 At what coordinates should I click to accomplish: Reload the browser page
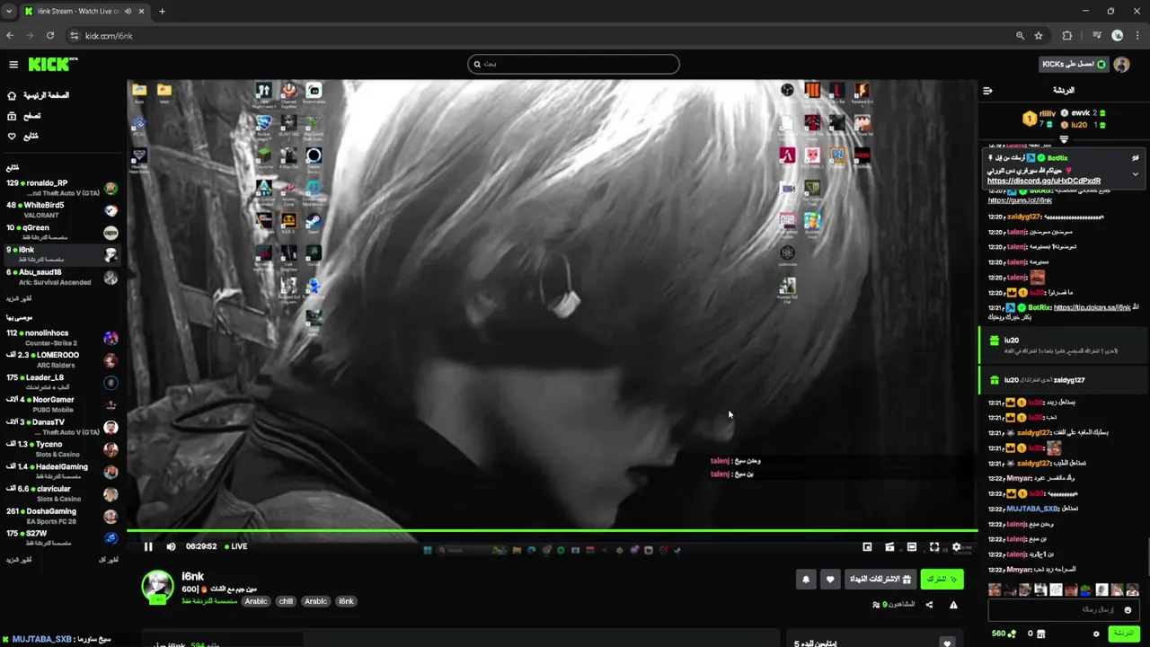50,36
